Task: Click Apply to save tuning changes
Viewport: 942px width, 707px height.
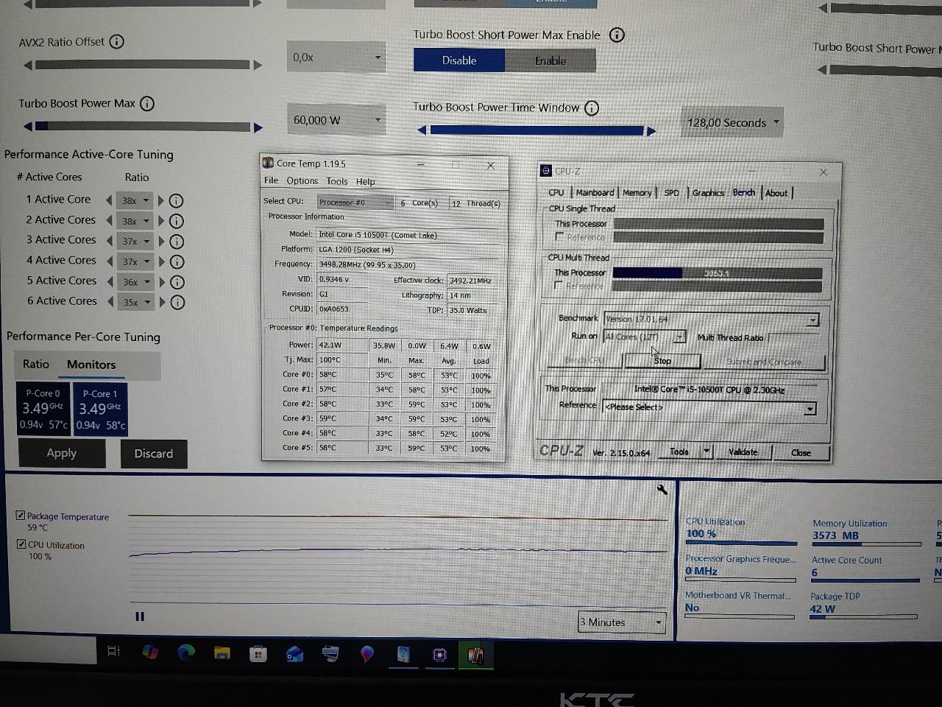Action: (62, 453)
